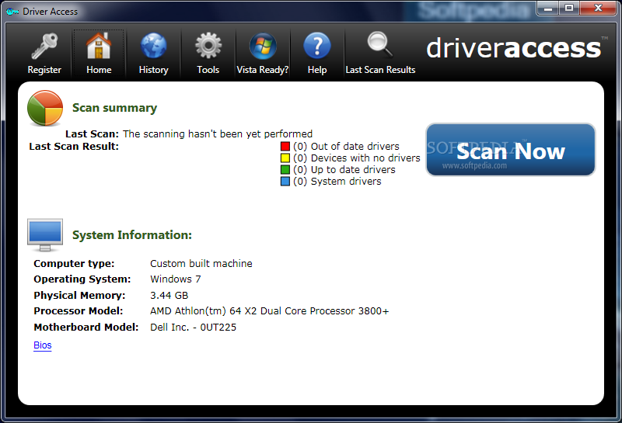Select the Last Scan Results label
The width and height of the screenshot is (622, 423).
coord(380,70)
